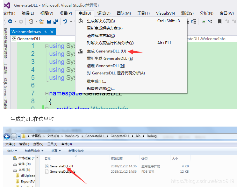
Task: Open the Undo history dropdown arrow
Action: (x=71, y=22)
